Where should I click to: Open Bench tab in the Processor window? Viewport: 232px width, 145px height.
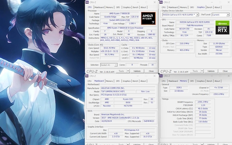point(135,7)
